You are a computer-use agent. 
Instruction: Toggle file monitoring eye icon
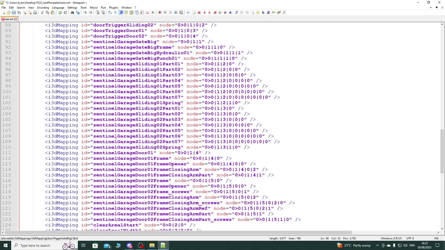click(152, 12)
